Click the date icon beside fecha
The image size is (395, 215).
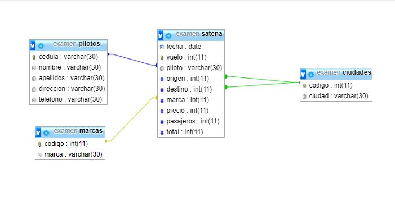pos(162,47)
